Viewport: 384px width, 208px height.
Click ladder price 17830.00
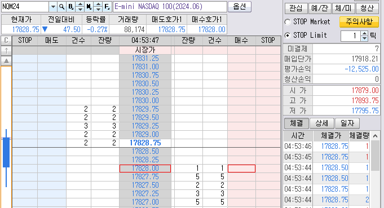pos(145,100)
